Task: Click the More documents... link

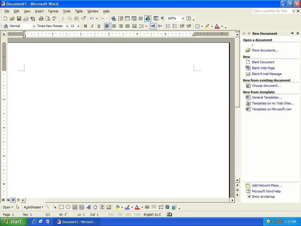Action: pos(265,50)
